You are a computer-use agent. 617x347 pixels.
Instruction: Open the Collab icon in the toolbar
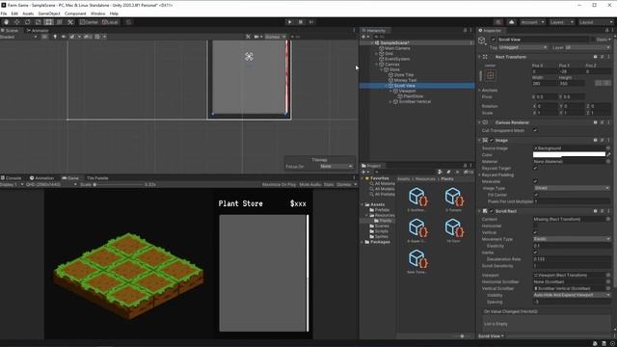click(498, 22)
